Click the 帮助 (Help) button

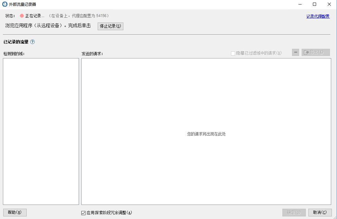point(14,212)
